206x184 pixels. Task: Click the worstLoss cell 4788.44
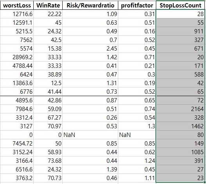[x=17, y=66]
